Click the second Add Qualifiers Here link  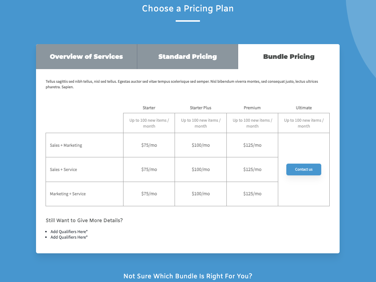tap(69, 237)
